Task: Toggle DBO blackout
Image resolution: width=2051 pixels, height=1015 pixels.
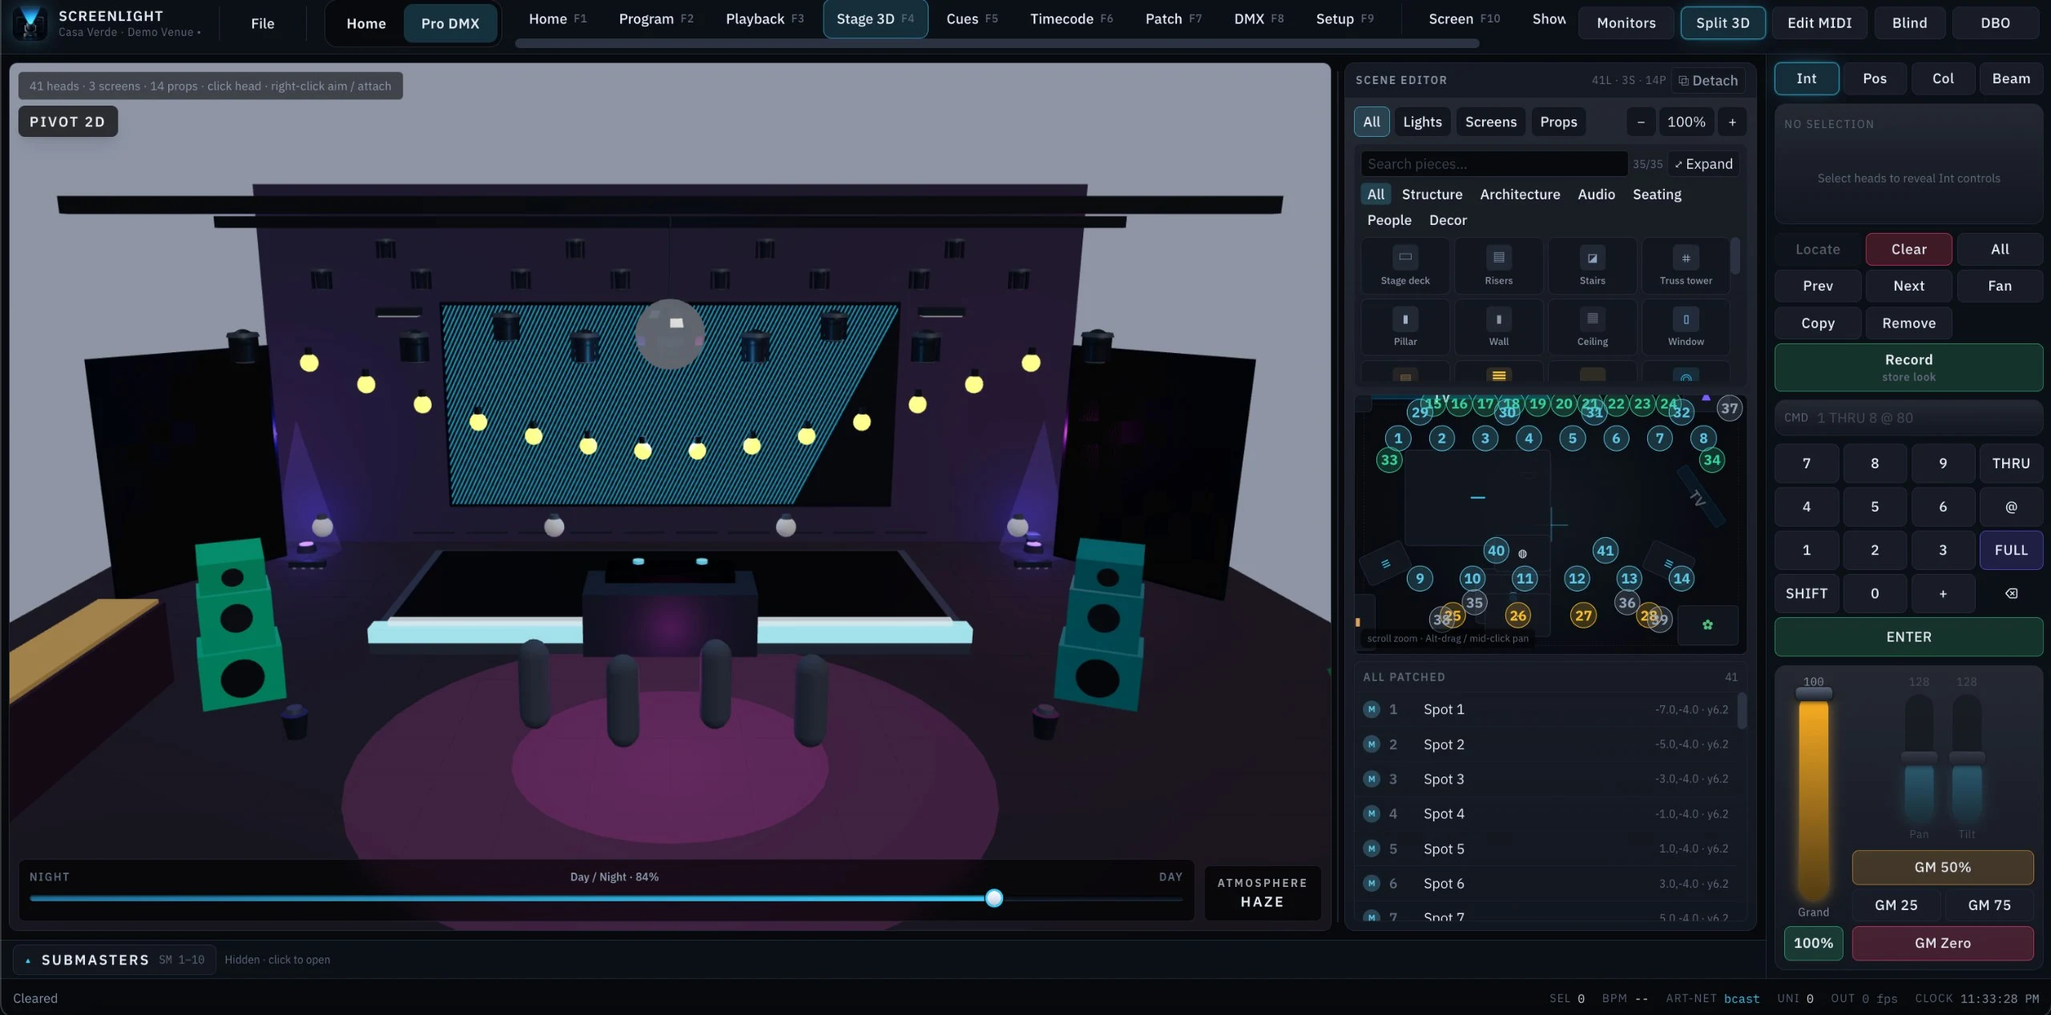Action: coord(1995,22)
